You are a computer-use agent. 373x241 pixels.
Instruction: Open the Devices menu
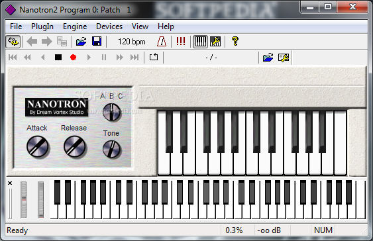pos(109,26)
